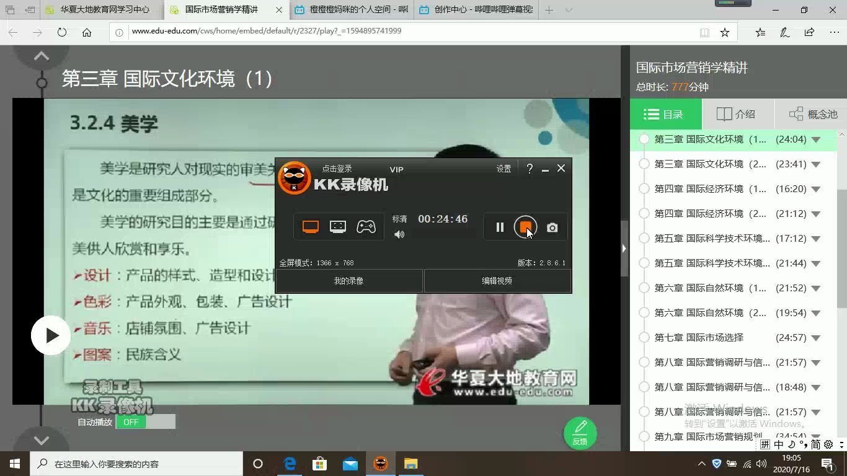
Task: Select radio for 第三章 国际文化环境 (23:41)
Action: tap(644, 164)
